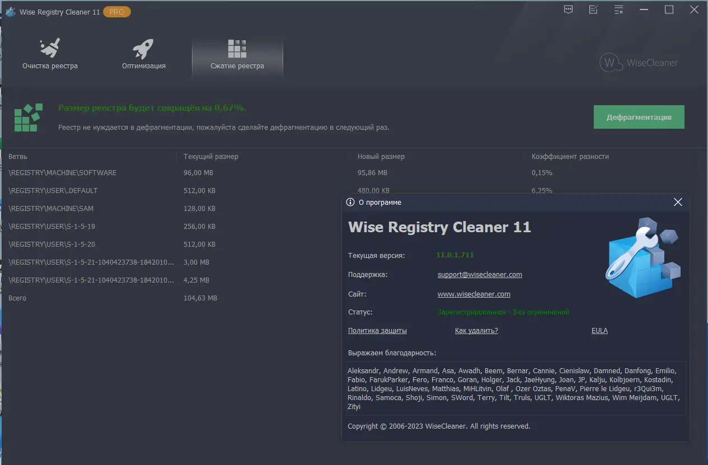The width and height of the screenshot is (708, 465).
Task: Click the feedback speech bubble icon
Action: [x=568, y=10]
